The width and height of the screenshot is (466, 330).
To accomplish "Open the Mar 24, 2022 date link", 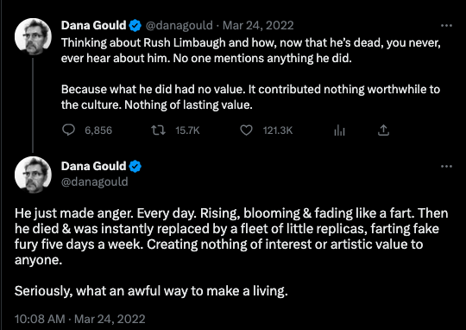I will pyautogui.click(x=258, y=26).
